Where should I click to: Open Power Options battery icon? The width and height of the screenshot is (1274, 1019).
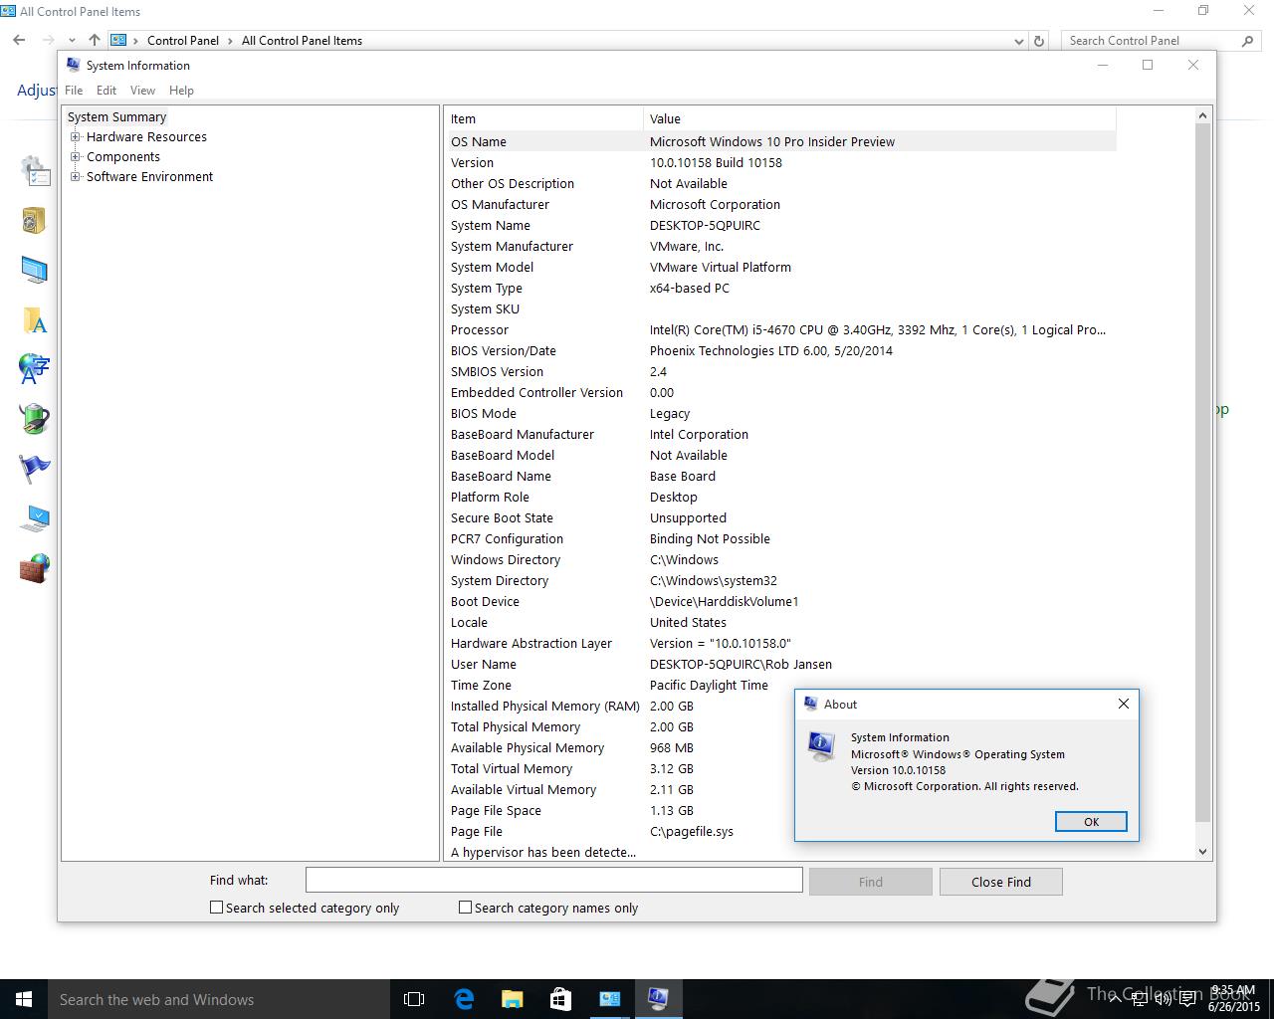click(34, 419)
